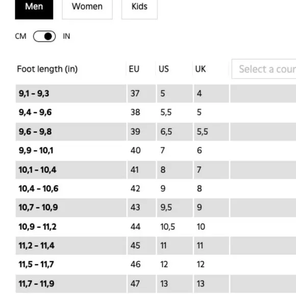
Task: Click the EU column header
Action: pyautogui.click(x=134, y=69)
